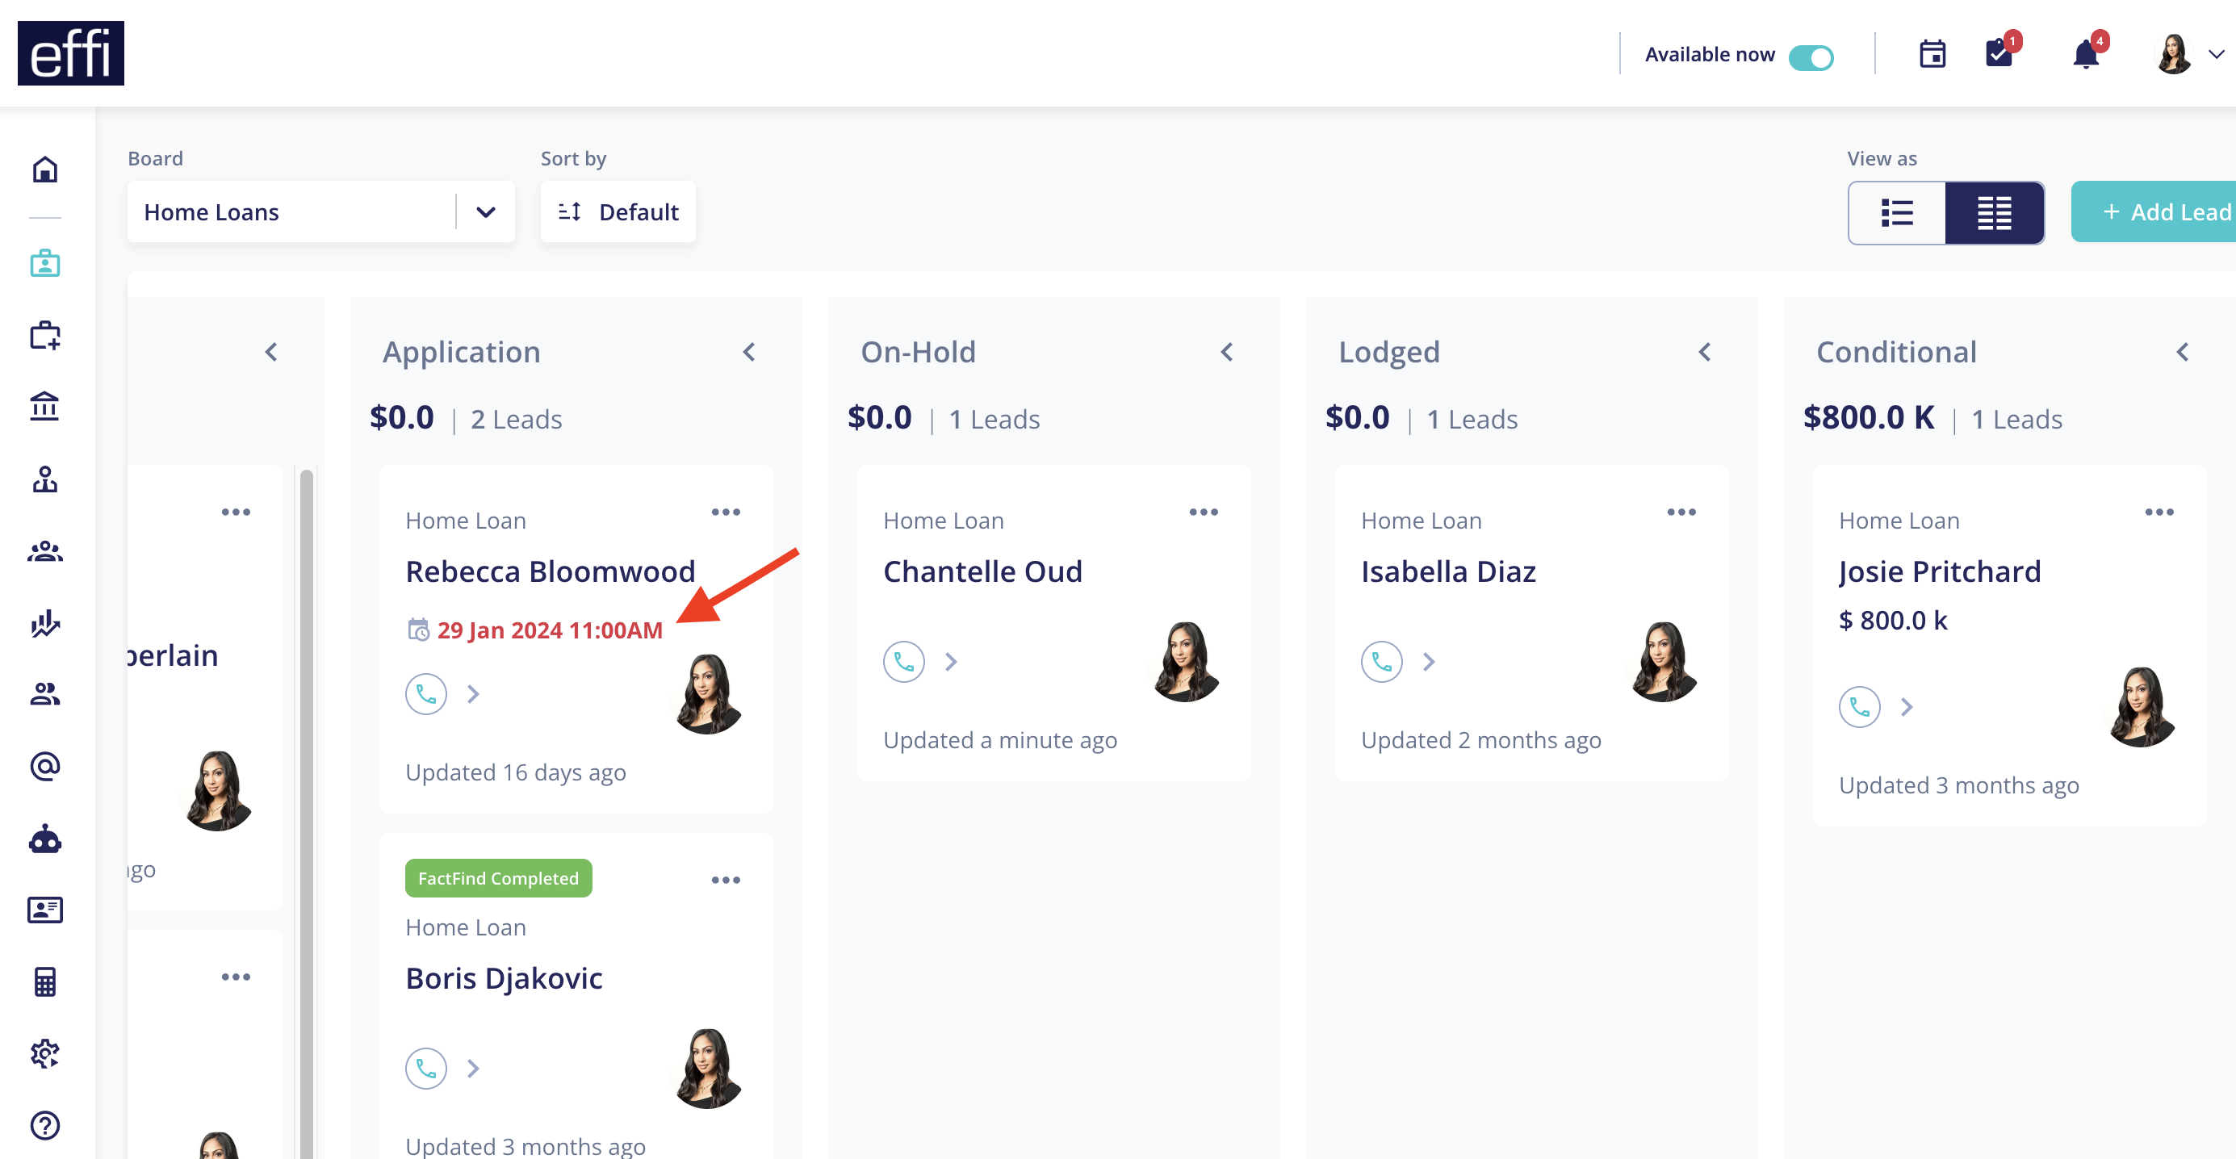Open the analytics chart icon in sidebar
The height and width of the screenshot is (1159, 2236).
coord(45,623)
